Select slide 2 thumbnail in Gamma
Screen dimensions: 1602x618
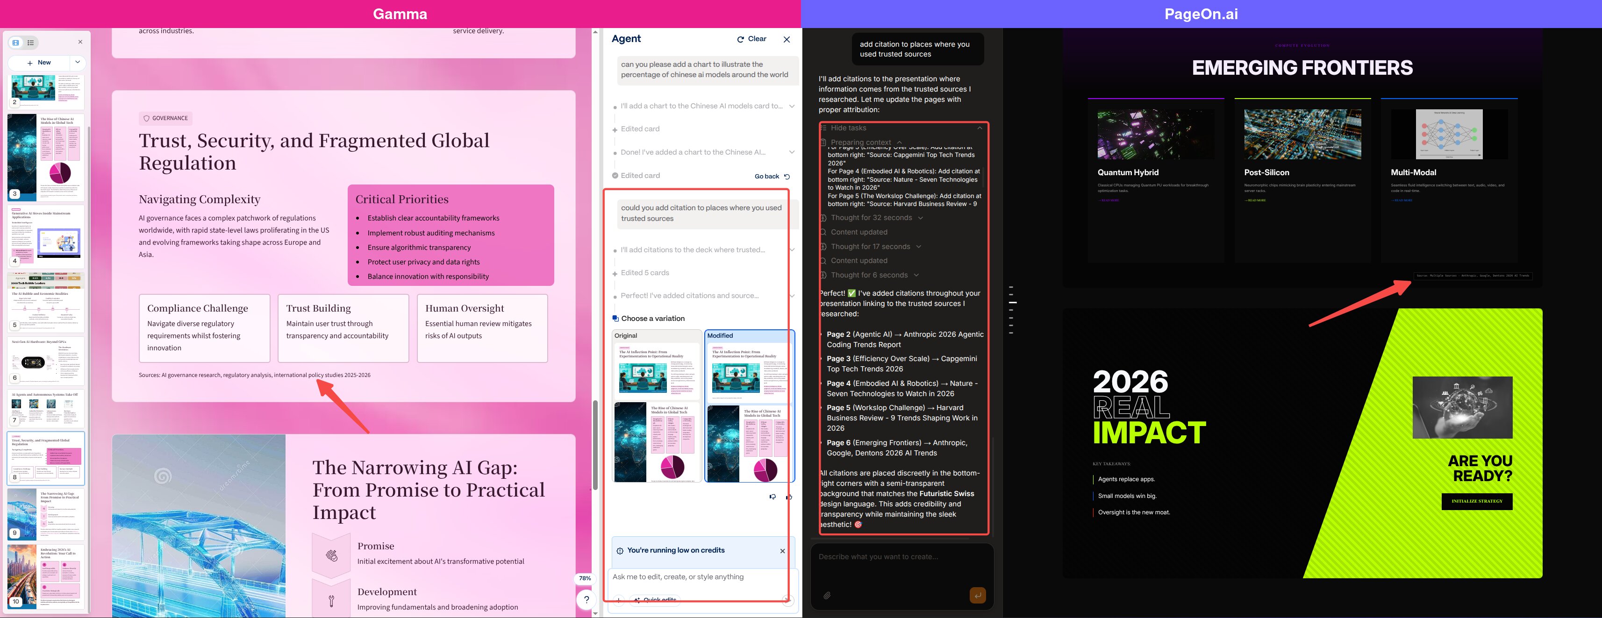tap(46, 92)
